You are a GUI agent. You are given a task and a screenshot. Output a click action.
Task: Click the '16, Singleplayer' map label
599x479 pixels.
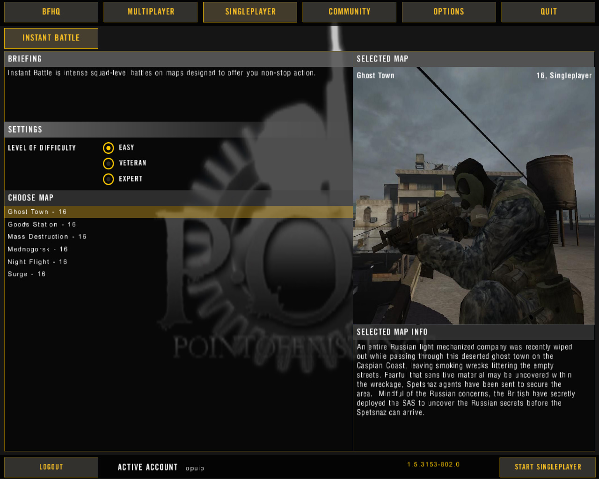coord(564,76)
